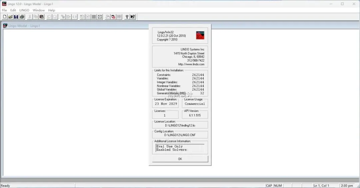This screenshot has height=188, width=360.
Task: Open the Edit menu
Action: pos(13,10)
